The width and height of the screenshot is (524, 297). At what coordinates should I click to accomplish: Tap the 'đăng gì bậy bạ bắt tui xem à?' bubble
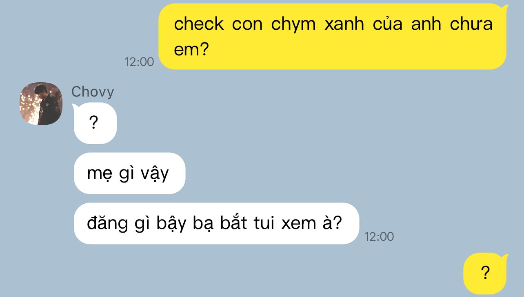click(x=216, y=223)
